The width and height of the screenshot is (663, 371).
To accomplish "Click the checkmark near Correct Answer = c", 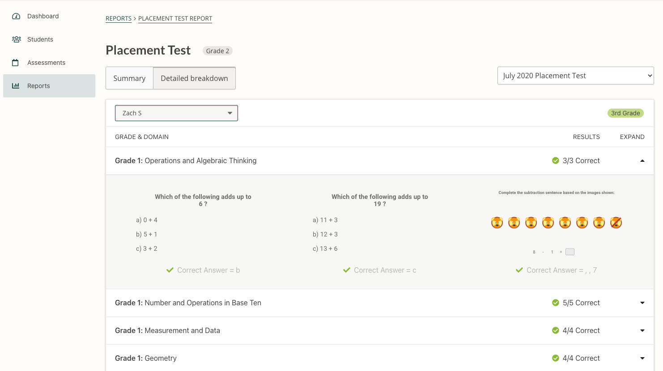I will pyautogui.click(x=346, y=270).
